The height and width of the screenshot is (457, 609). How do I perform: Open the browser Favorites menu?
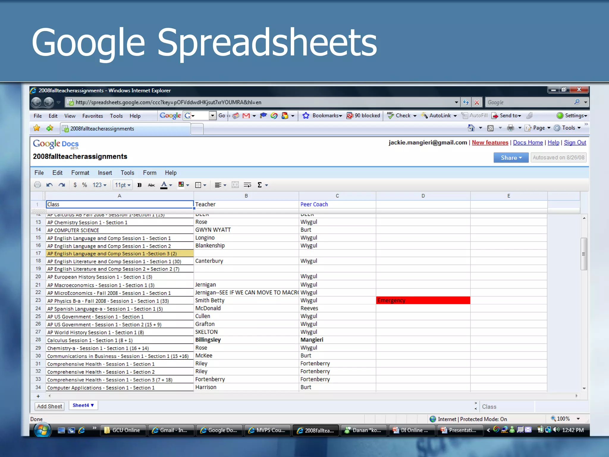pyautogui.click(x=92, y=116)
